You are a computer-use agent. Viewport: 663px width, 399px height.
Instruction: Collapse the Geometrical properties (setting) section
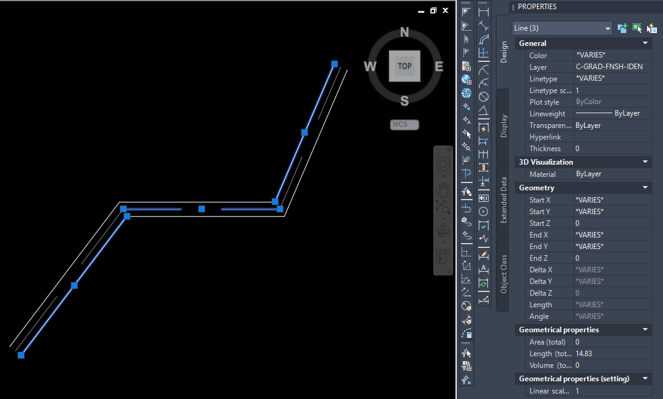[645, 379]
